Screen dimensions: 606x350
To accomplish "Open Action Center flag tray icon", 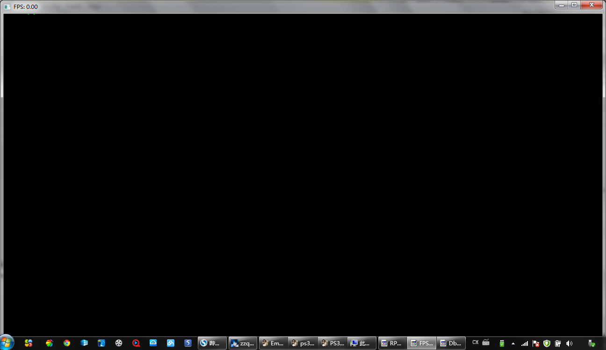I will (536, 343).
